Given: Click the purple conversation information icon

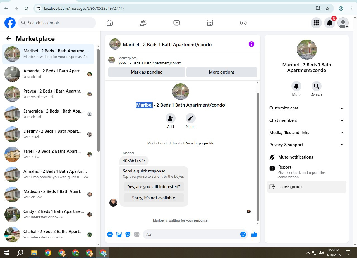Looking at the screenshot, I should (x=251, y=44).
